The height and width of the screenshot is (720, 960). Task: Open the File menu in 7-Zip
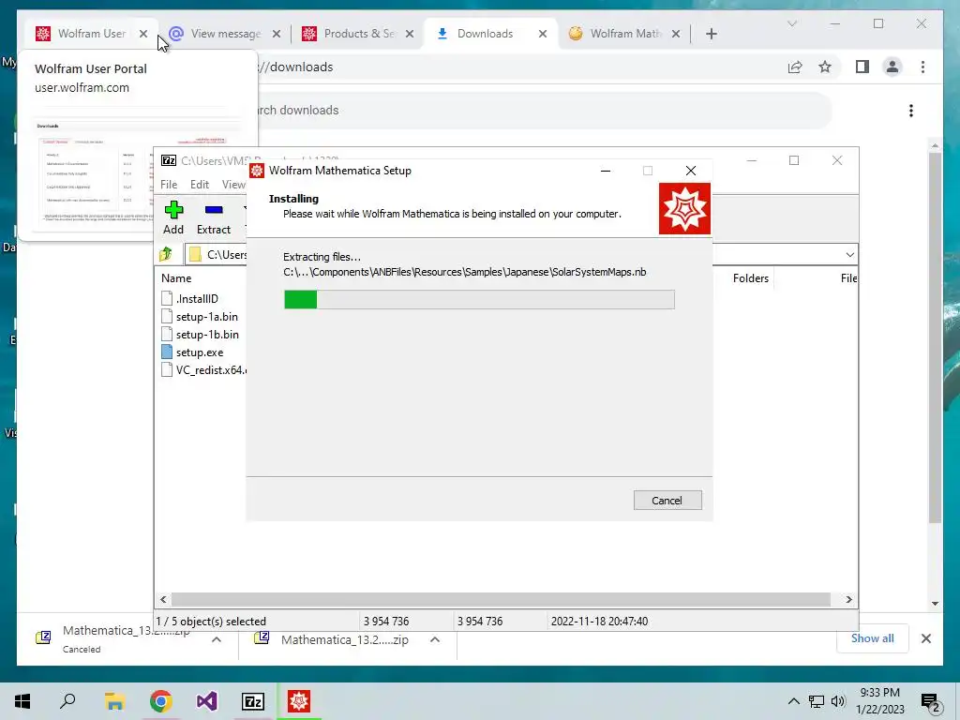pyautogui.click(x=169, y=185)
